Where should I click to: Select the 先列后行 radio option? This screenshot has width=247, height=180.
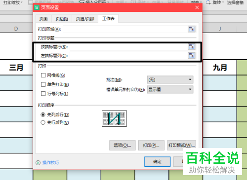[43, 114]
